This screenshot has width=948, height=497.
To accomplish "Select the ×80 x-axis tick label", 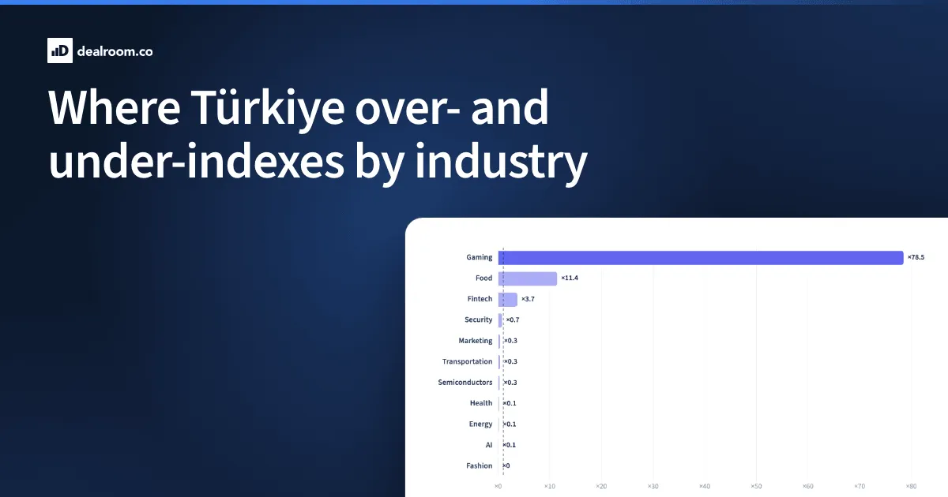I will 911,486.
